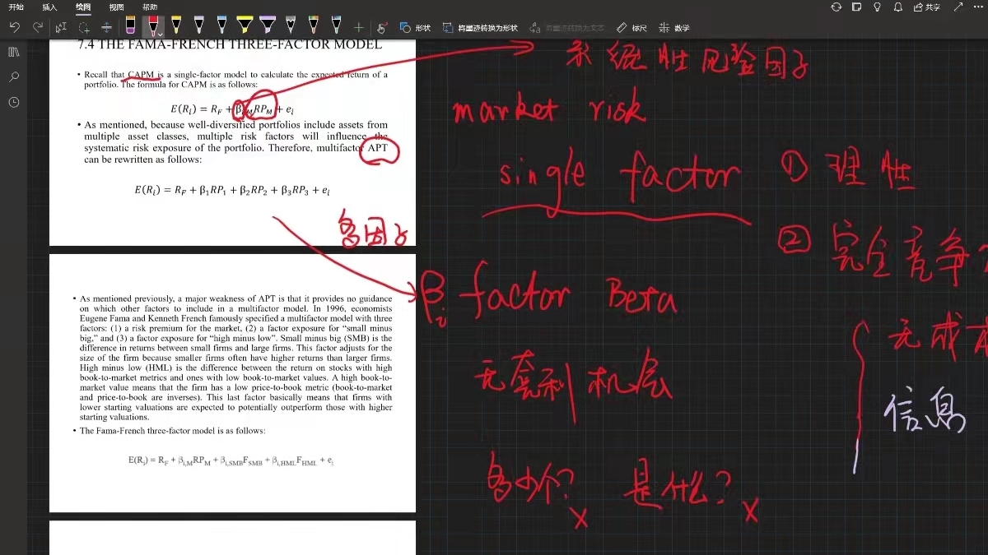Screen dimensions: 988x555
Task: Select the red pen
Action: [x=152, y=27]
